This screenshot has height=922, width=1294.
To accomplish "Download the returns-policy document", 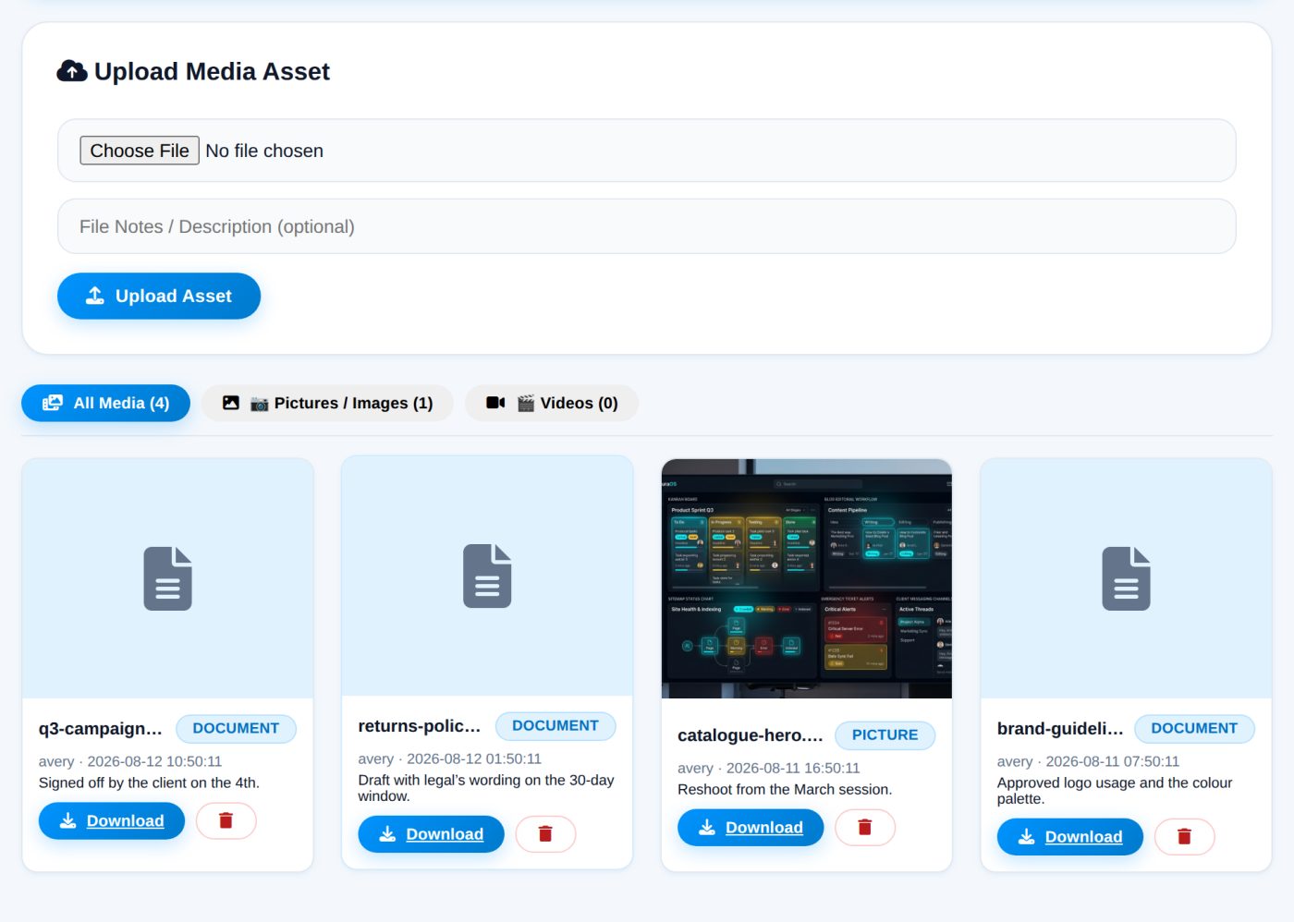I will coord(431,833).
